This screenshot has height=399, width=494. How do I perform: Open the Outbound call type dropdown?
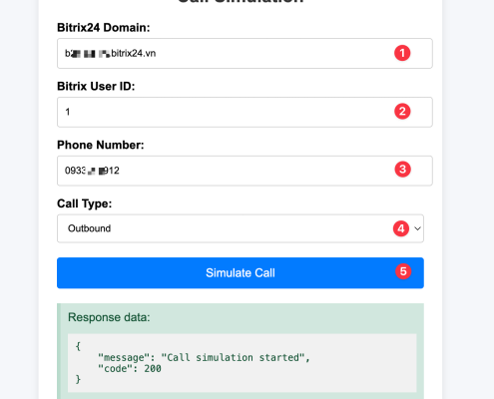[x=241, y=228]
